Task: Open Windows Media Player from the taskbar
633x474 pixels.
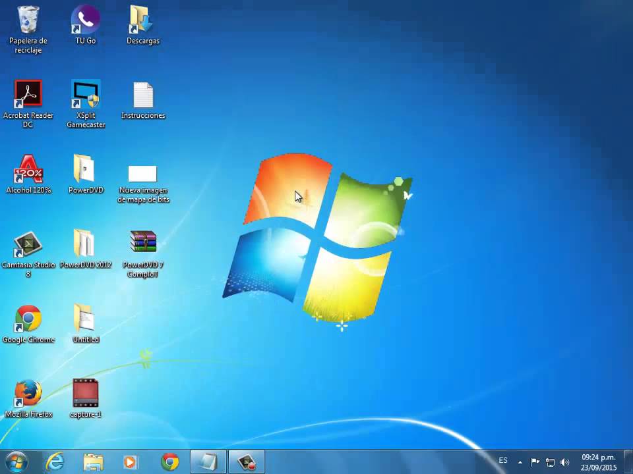Action: 130,462
